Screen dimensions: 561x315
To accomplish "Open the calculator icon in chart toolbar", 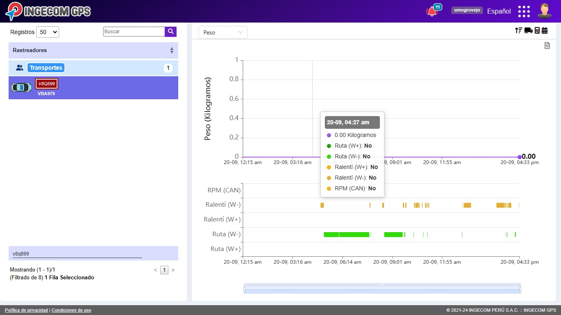I will 537,30.
